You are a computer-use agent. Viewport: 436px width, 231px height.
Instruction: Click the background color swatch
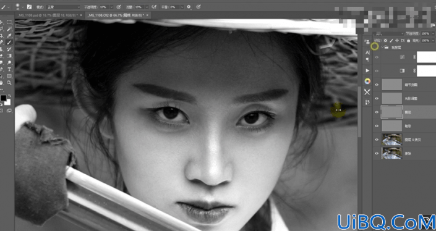8,102
